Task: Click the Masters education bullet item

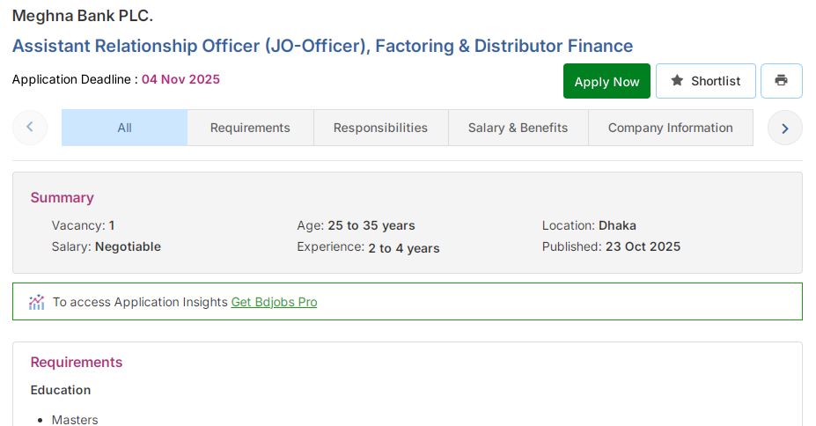Action: (75, 420)
